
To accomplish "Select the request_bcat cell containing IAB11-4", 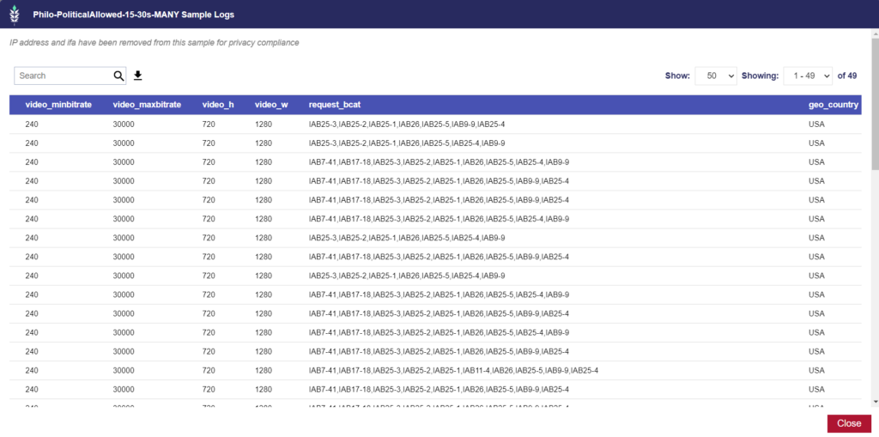I will click(x=453, y=371).
